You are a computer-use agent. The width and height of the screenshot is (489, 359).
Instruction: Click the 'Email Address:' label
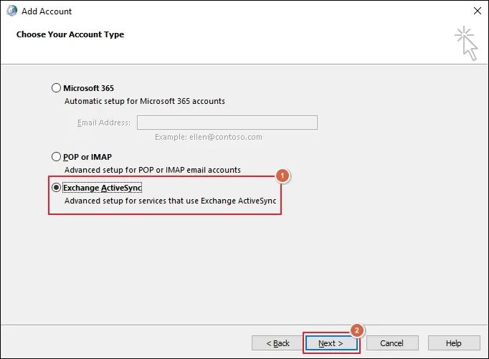pos(104,123)
